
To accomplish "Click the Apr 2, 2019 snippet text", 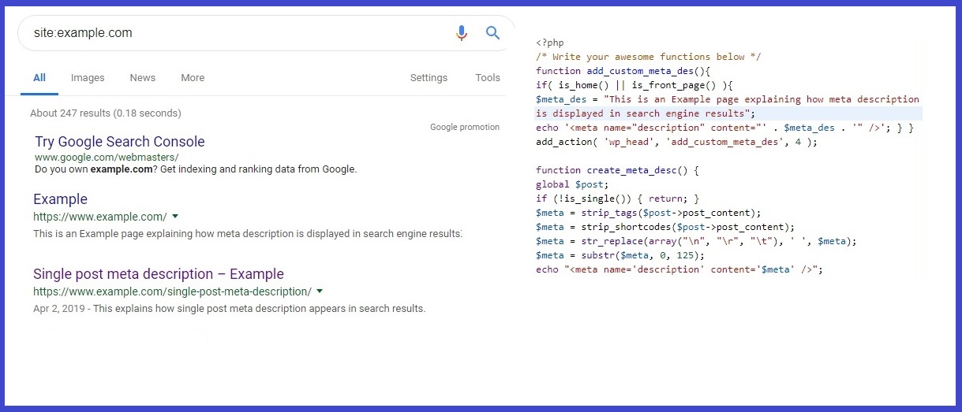I will (x=230, y=309).
